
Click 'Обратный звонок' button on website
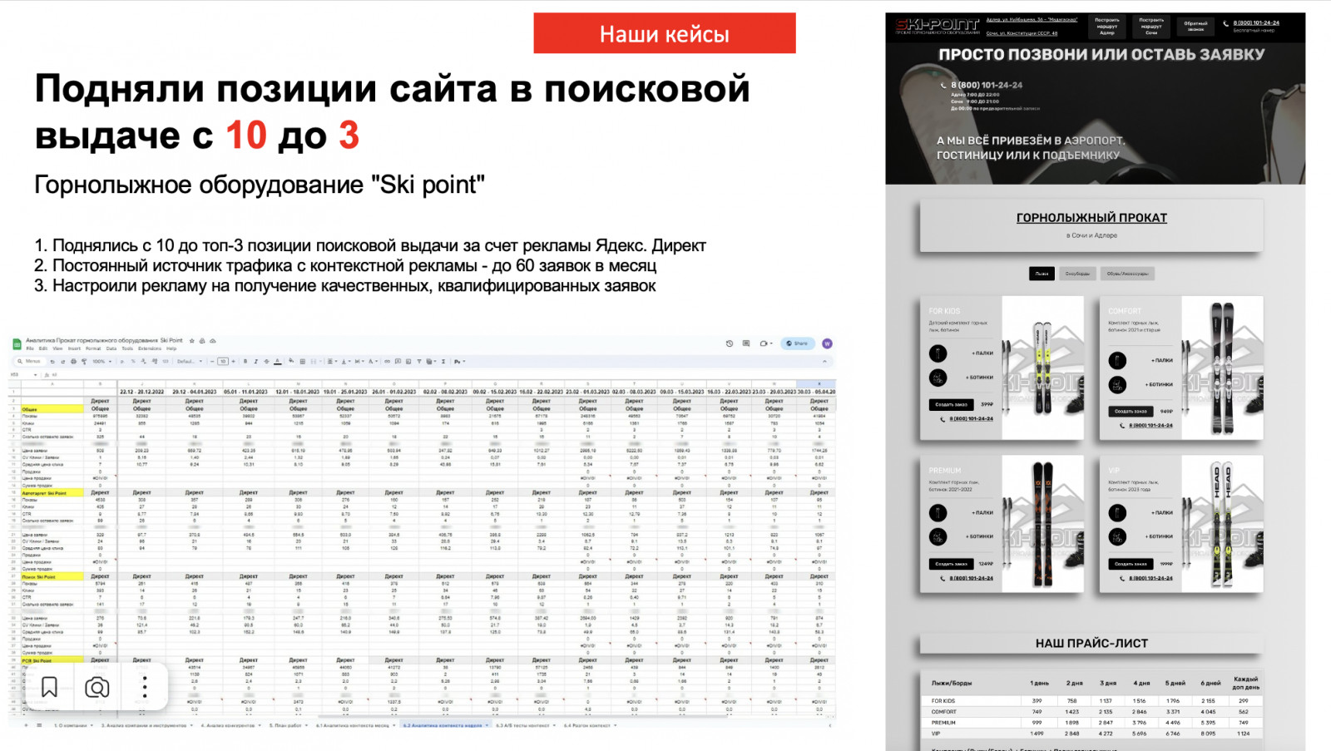point(1195,26)
